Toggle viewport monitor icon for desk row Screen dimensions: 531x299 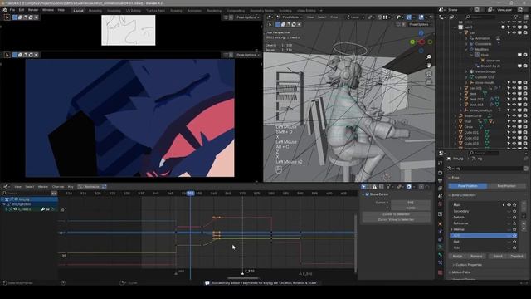[x=519, y=94]
